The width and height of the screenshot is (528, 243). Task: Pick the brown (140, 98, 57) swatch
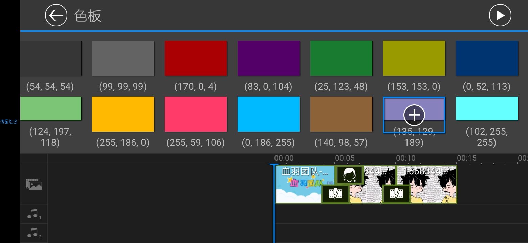point(341,114)
